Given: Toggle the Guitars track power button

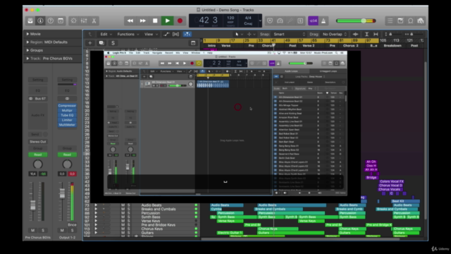Looking at the screenshot, I should tap(196, 233).
